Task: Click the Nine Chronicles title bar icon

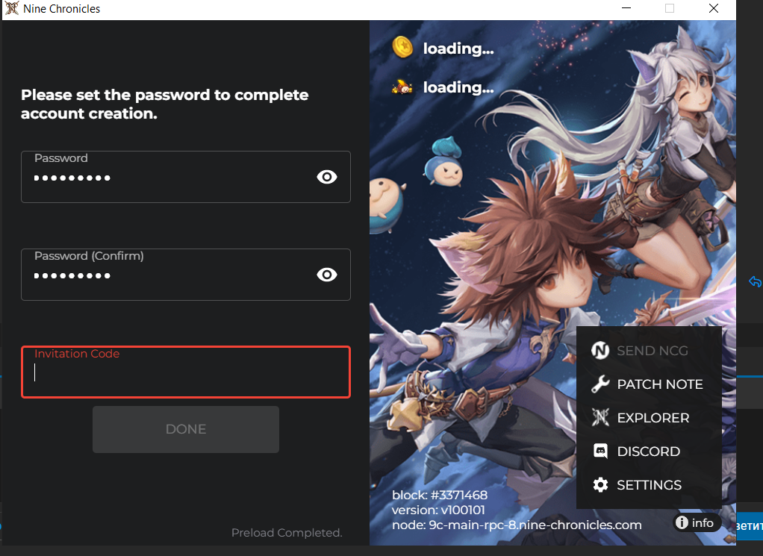Action: click(x=11, y=9)
